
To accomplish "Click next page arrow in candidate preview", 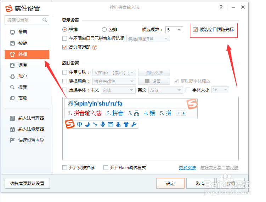I will (x=184, y=113).
